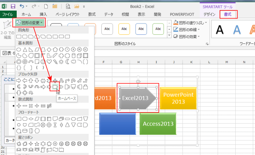
Task: Open the customize quick access toolbar arrow
Action: pos(84,7)
